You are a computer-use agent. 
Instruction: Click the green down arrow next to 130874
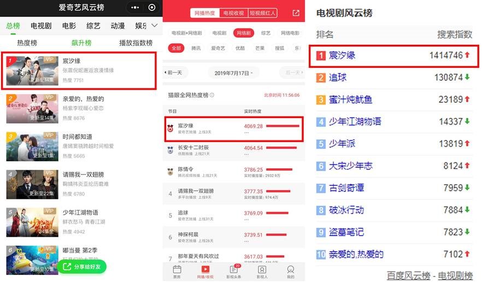[467, 77]
